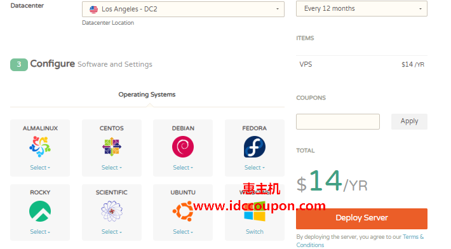The height and width of the screenshot is (249, 451).
Task: Click the UBUNTU card title
Action: 183,192
